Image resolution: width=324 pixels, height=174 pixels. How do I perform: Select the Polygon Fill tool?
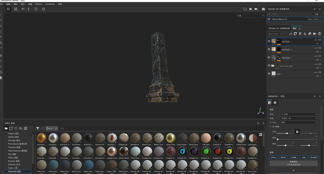coord(1,32)
